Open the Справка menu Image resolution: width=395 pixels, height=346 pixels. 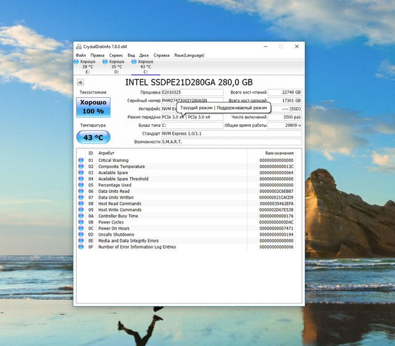[x=161, y=55]
